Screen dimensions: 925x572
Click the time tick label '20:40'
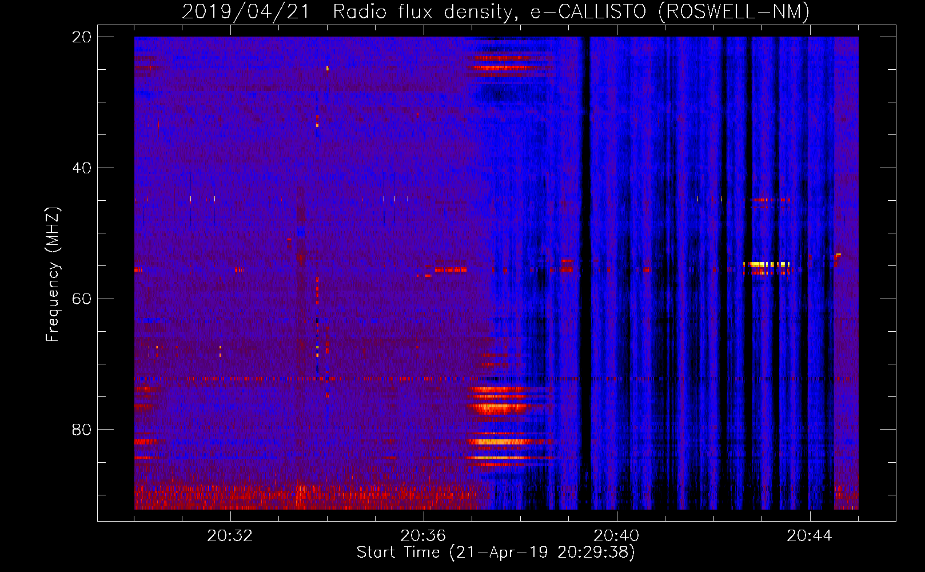[x=616, y=536]
